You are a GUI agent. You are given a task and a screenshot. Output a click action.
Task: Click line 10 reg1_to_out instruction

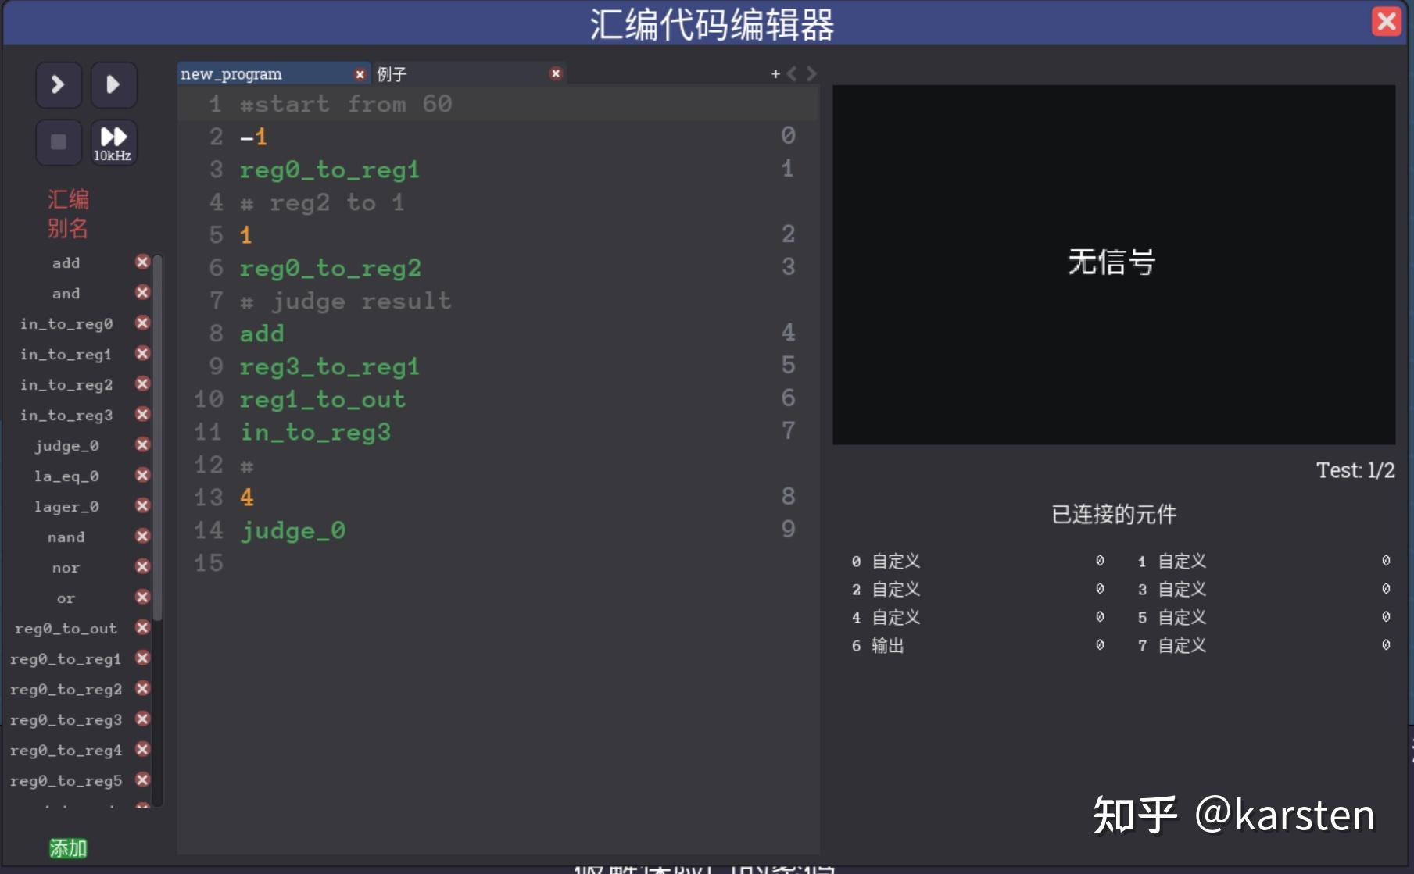[x=322, y=399]
